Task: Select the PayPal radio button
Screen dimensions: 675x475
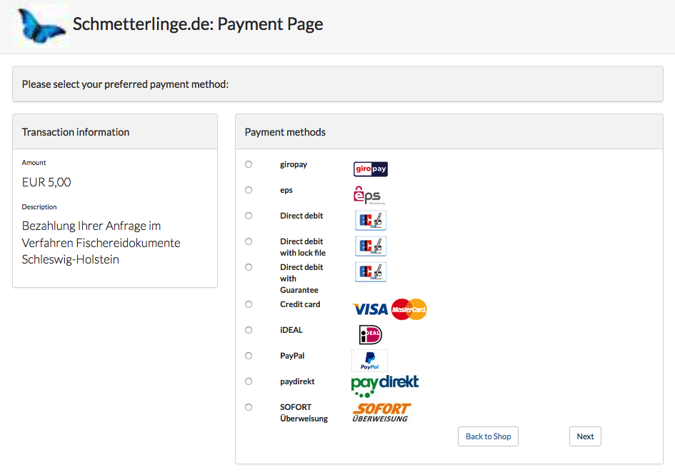Action: [249, 356]
